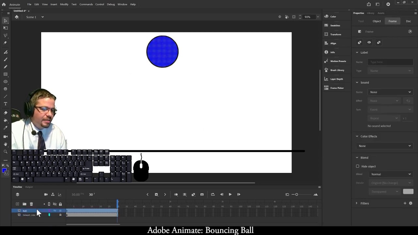This screenshot has width=418, height=235.
Task: Select the Hand tool
Action: (x=6, y=144)
